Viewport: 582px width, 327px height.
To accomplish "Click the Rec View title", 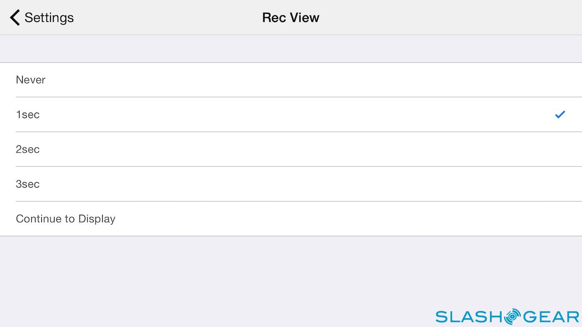I will pyautogui.click(x=291, y=18).
